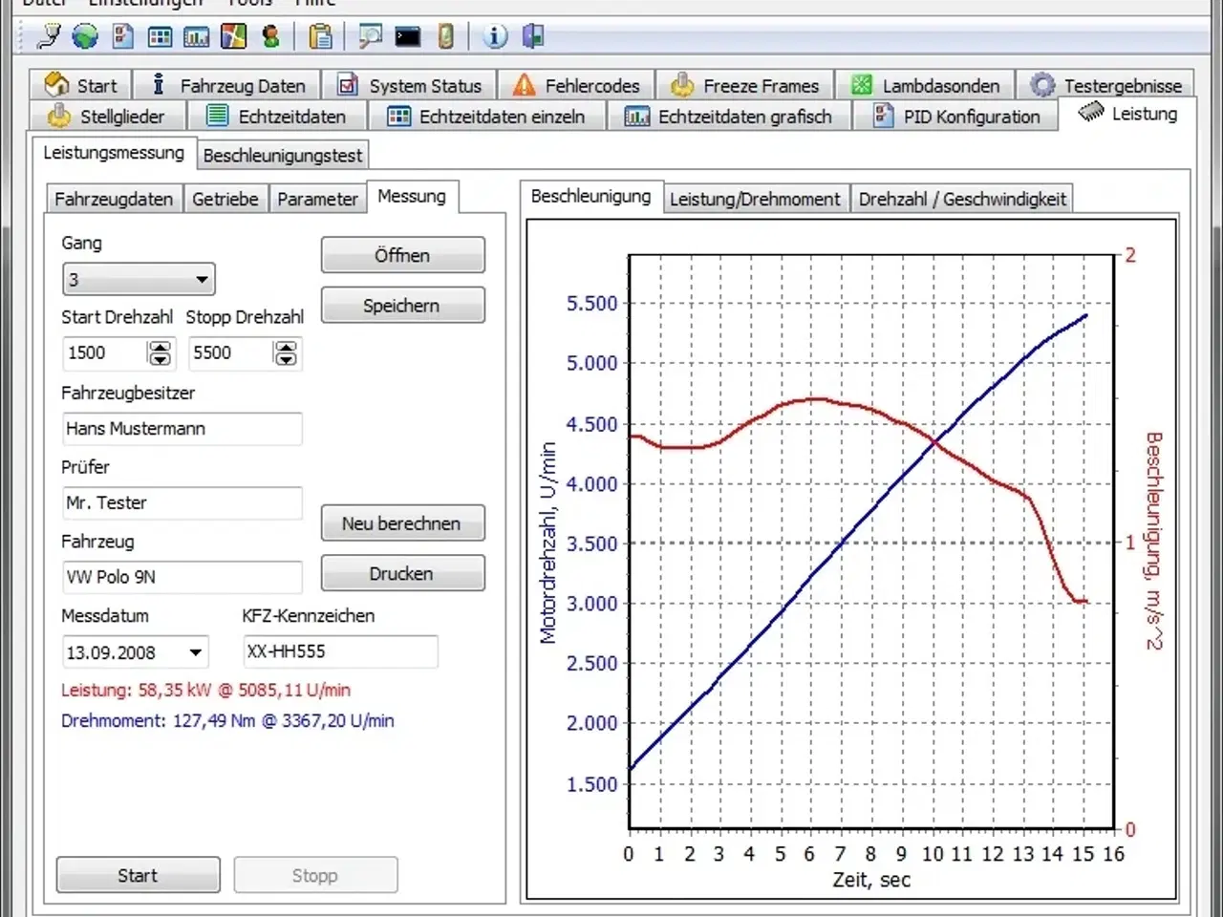
Task: Click the magnifier monitor toolbar icon
Action: coord(370,37)
